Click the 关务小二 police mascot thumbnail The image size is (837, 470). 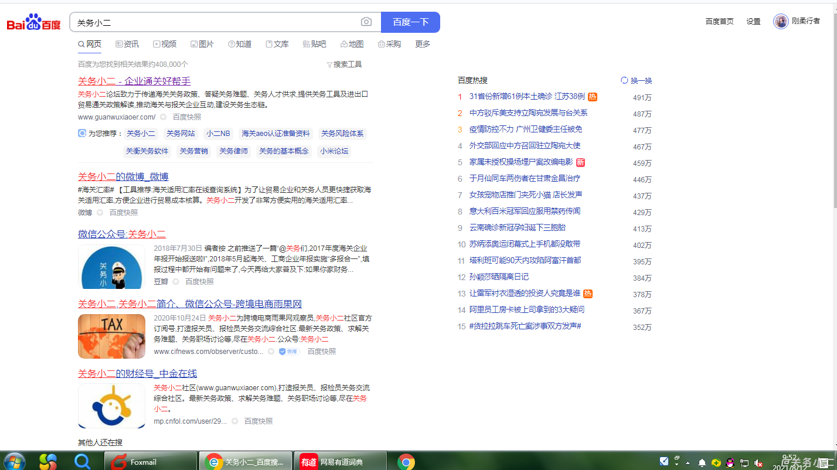[x=111, y=267]
